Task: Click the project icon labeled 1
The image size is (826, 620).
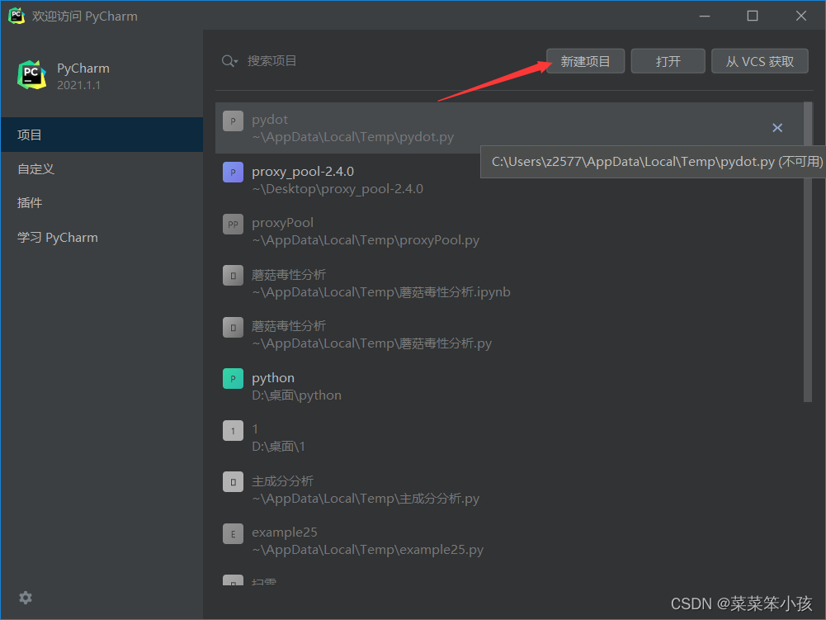Action: point(233,431)
